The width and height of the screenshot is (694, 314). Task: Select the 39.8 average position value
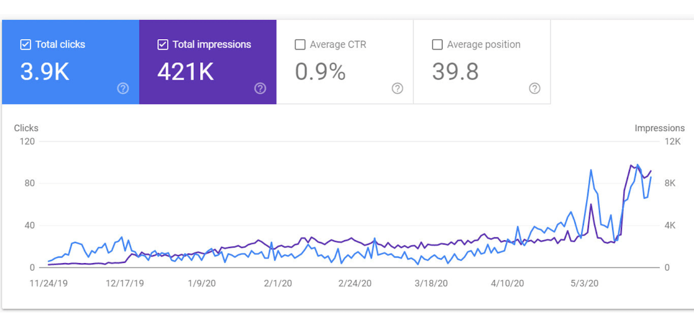pos(455,72)
